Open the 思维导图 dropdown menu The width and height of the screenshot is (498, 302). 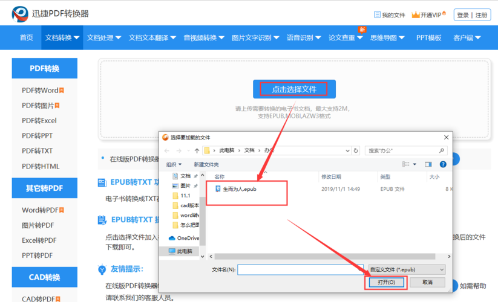[x=387, y=37]
